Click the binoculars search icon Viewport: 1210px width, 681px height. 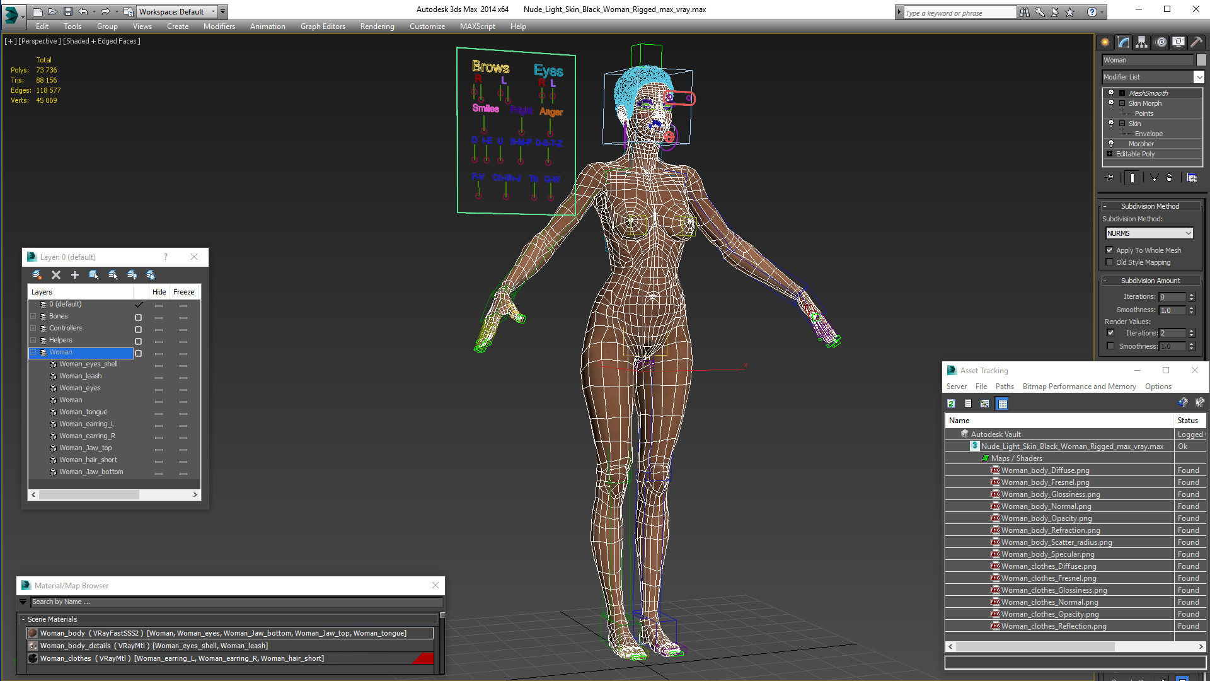1025,12
